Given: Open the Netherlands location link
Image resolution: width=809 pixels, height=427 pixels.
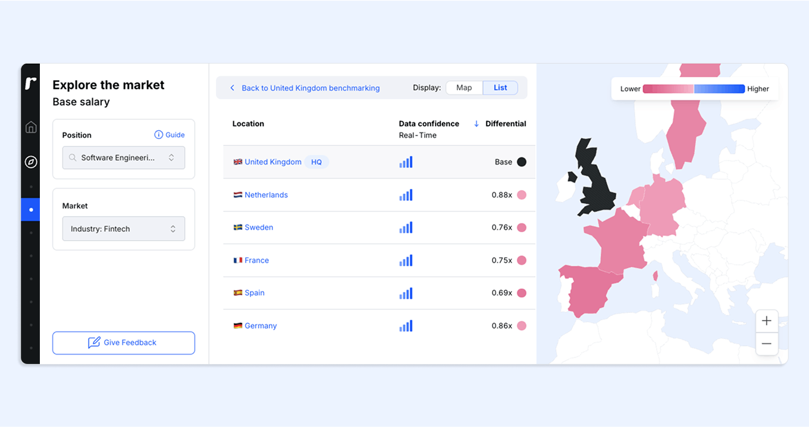Looking at the screenshot, I should click(266, 195).
